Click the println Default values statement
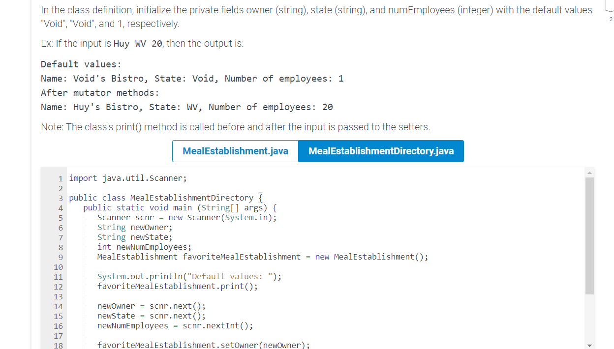The width and height of the screenshot is (614, 349). point(189,276)
